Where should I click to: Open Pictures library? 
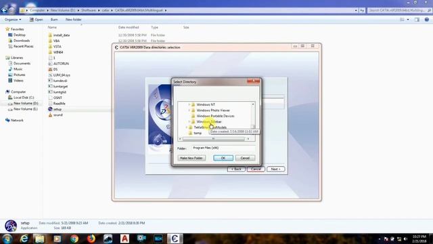click(20, 75)
